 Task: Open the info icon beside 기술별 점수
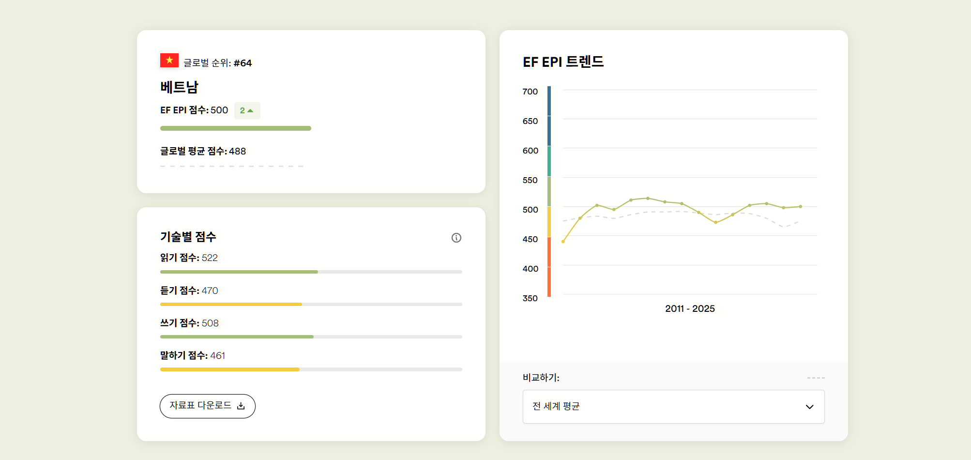pyautogui.click(x=456, y=238)
